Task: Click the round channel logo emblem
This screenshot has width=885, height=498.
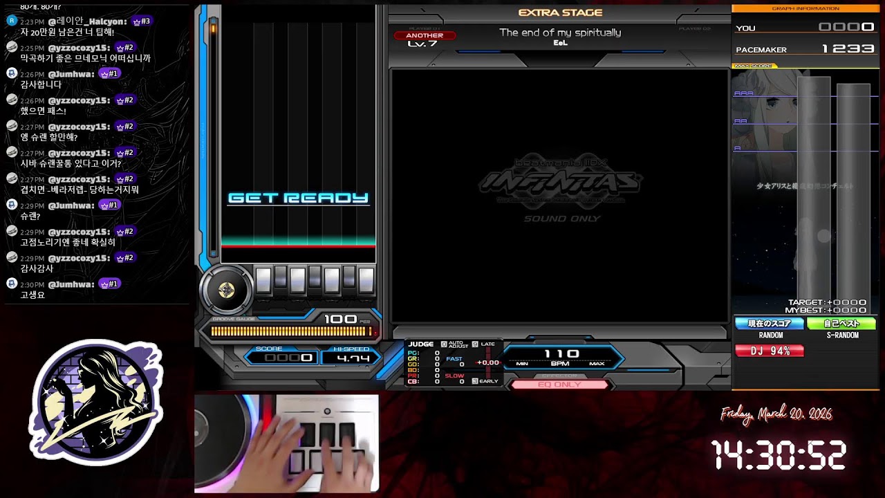Action: click(95, 403)
